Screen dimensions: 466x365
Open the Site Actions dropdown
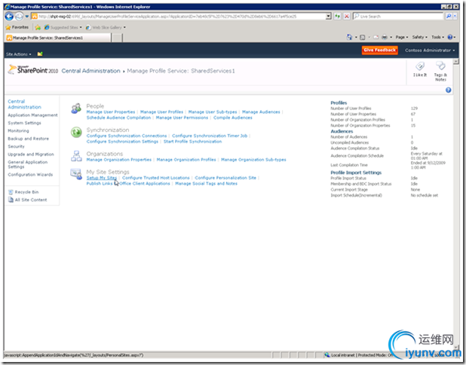pyautogui.click(x=18, y=54)
